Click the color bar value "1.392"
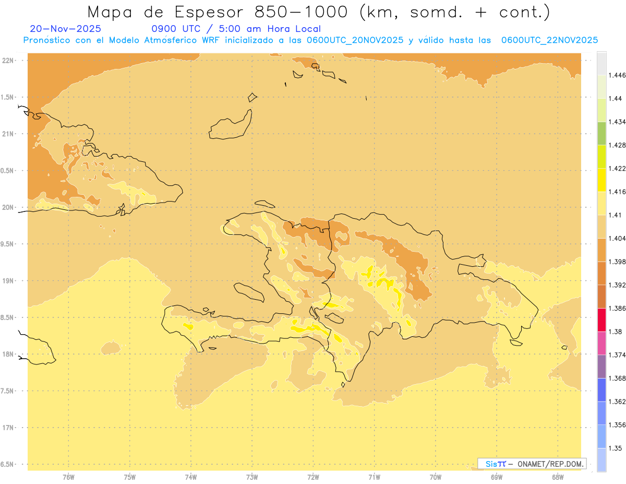626x484 pixels. pos(617,285)
